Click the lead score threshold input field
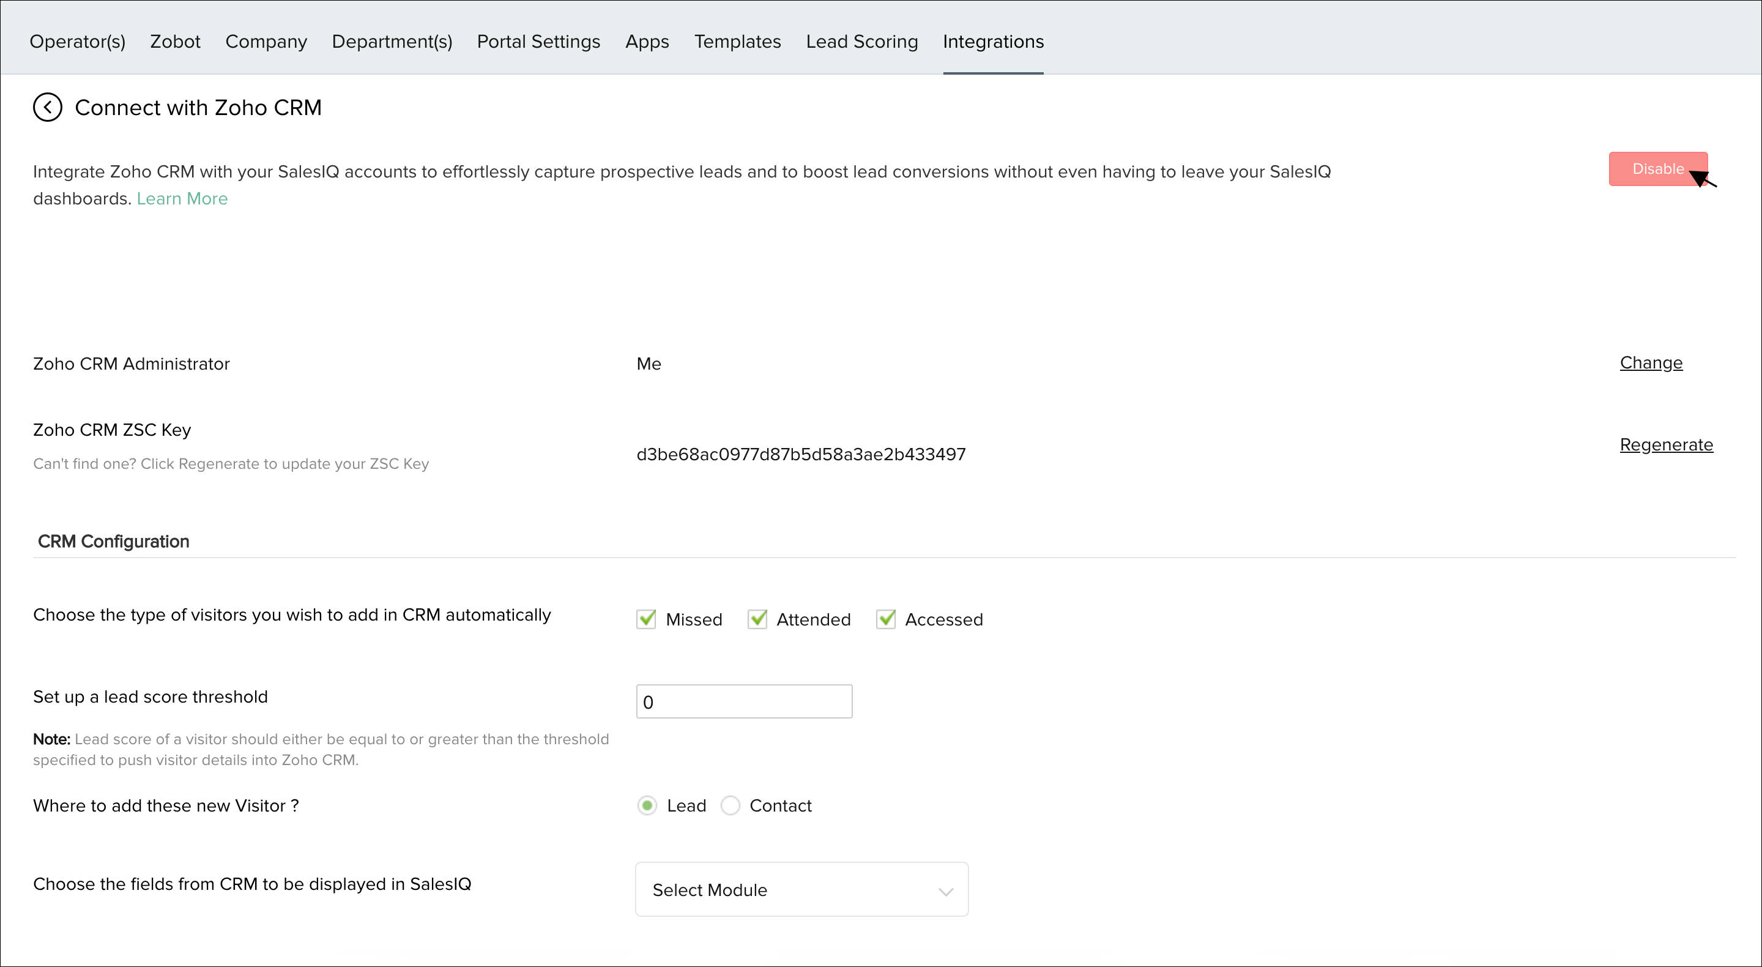Image resolution: width=1762 pixels, height=967 pixels. click(x=744, y=701)
